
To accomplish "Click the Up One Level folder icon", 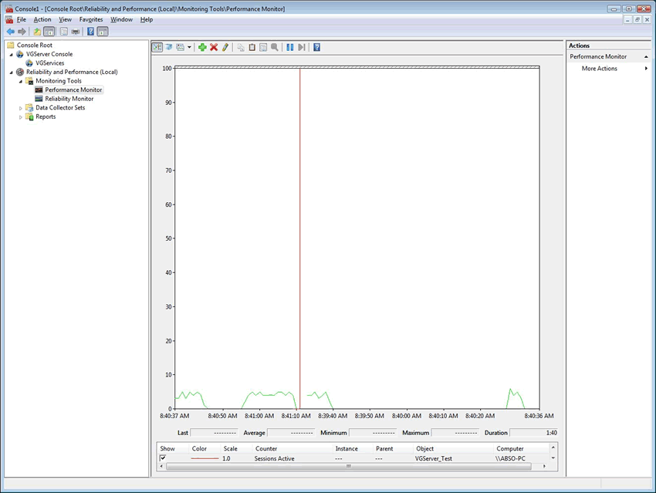I will pyautogui.click(x=37, y=32).
